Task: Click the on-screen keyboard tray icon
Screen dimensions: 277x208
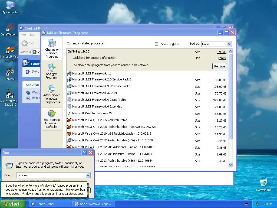Action: [247, 204]
